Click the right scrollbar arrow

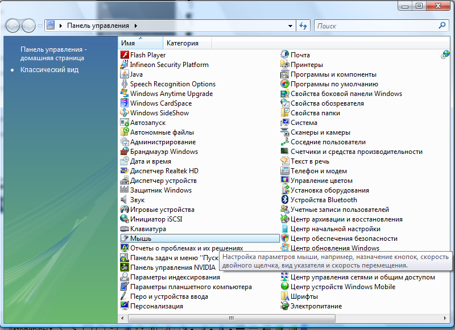tap(445, 318)
